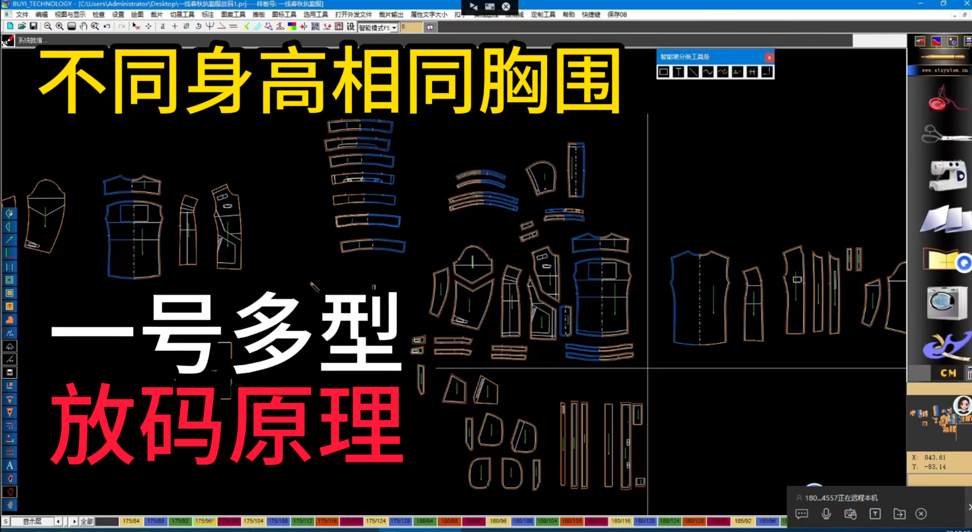Click the left arrow beside 显示层
This screenshot has height=532, width=972.
(58, 521)
